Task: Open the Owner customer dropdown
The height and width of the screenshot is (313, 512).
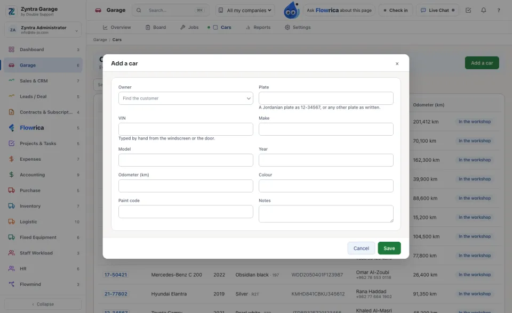Action: click(x=186, y=98)
